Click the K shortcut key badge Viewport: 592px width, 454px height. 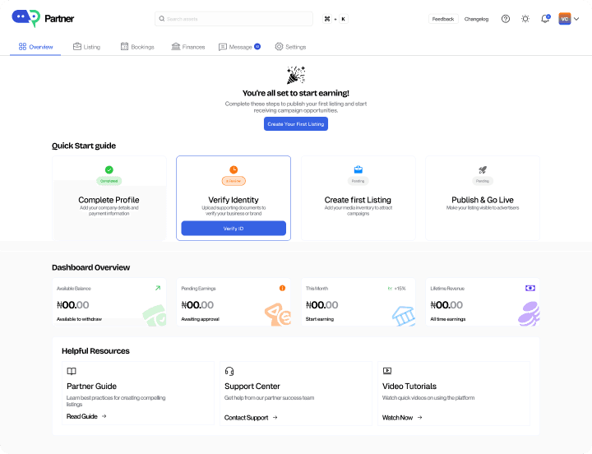(x=343, y=19)
